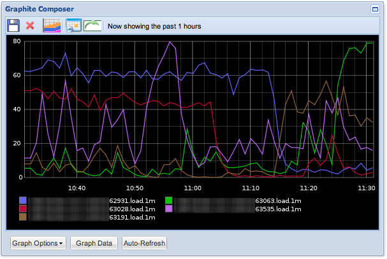
Task: Toggle the Auto-Refresh button
Action: point(145,243)
